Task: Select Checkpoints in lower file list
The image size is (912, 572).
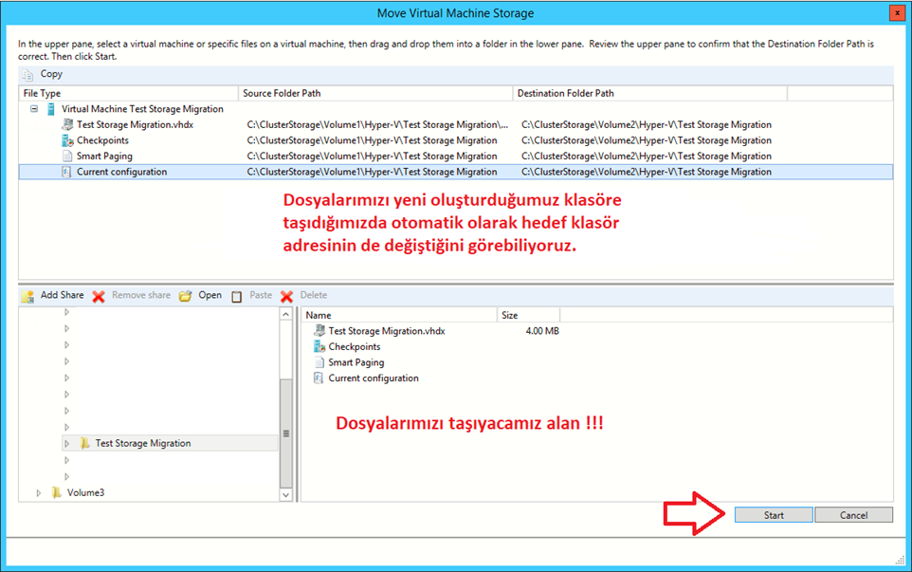Action: tap(355, 346)
